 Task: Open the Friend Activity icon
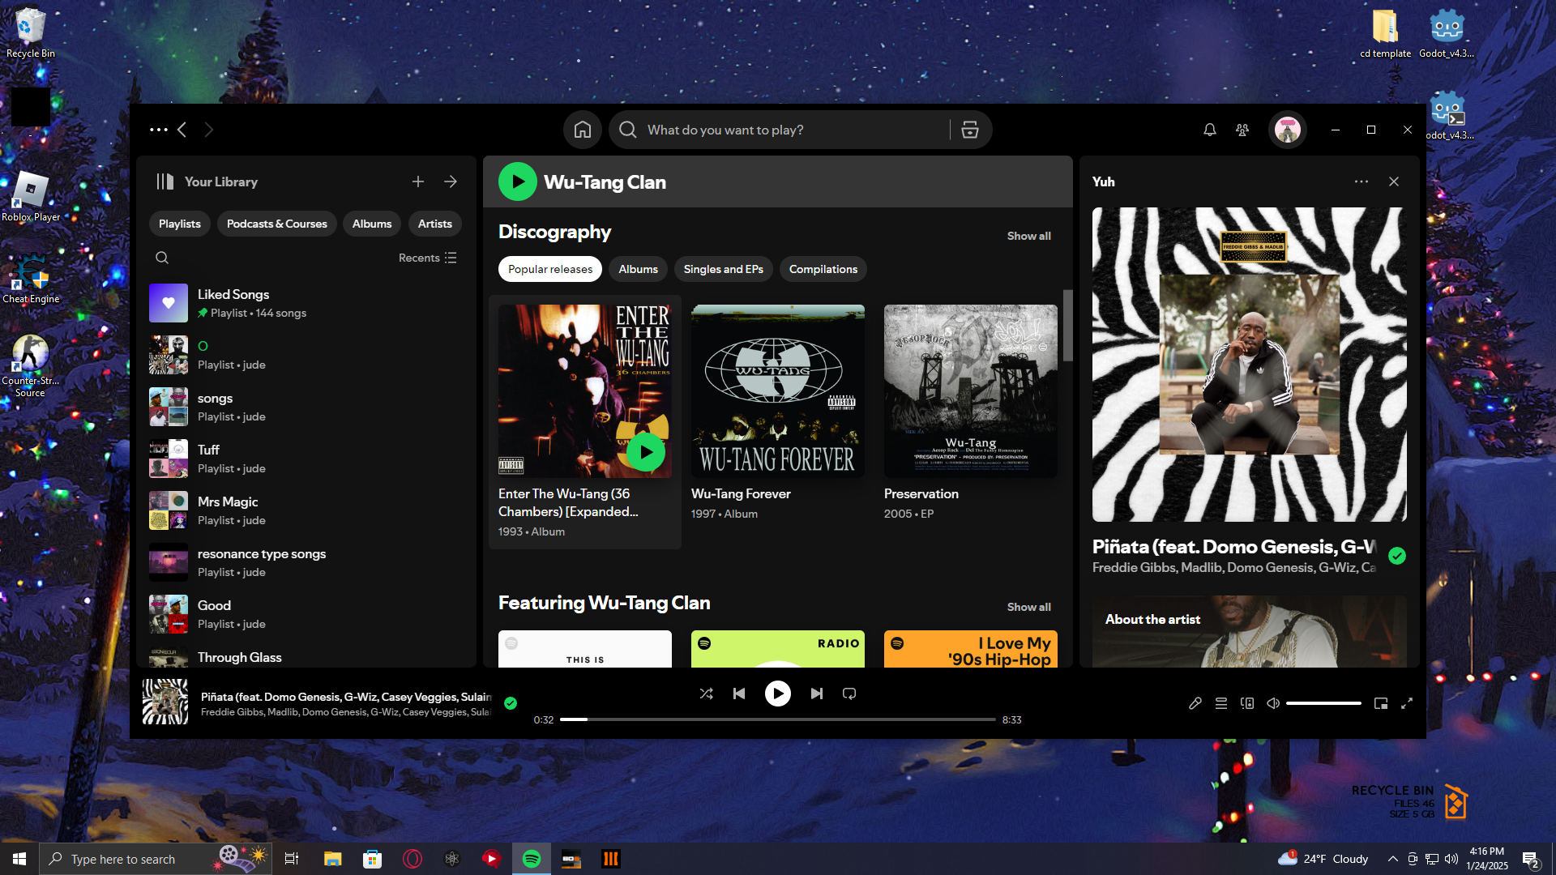tap(1242, 130)
